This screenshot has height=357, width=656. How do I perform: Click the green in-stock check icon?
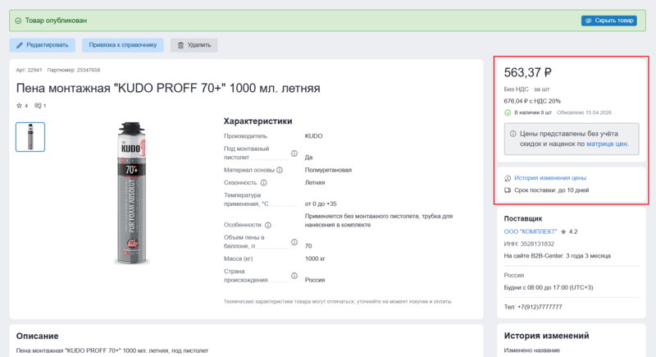(508, 112)
